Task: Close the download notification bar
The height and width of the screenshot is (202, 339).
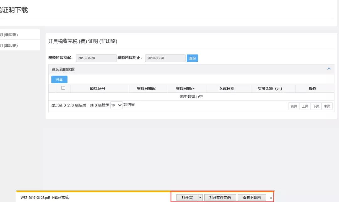Action: [271, 198]
